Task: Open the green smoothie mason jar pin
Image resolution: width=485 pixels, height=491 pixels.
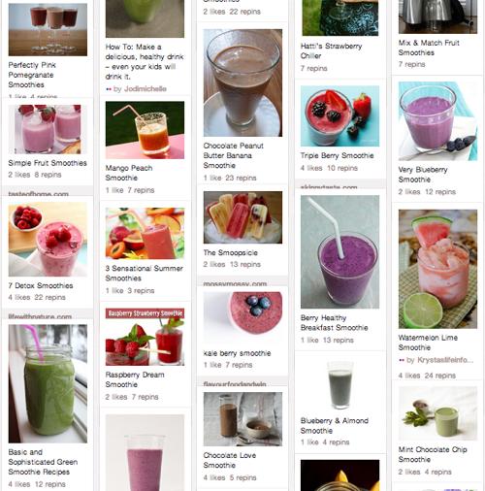Action: click(x=48, y=383)
